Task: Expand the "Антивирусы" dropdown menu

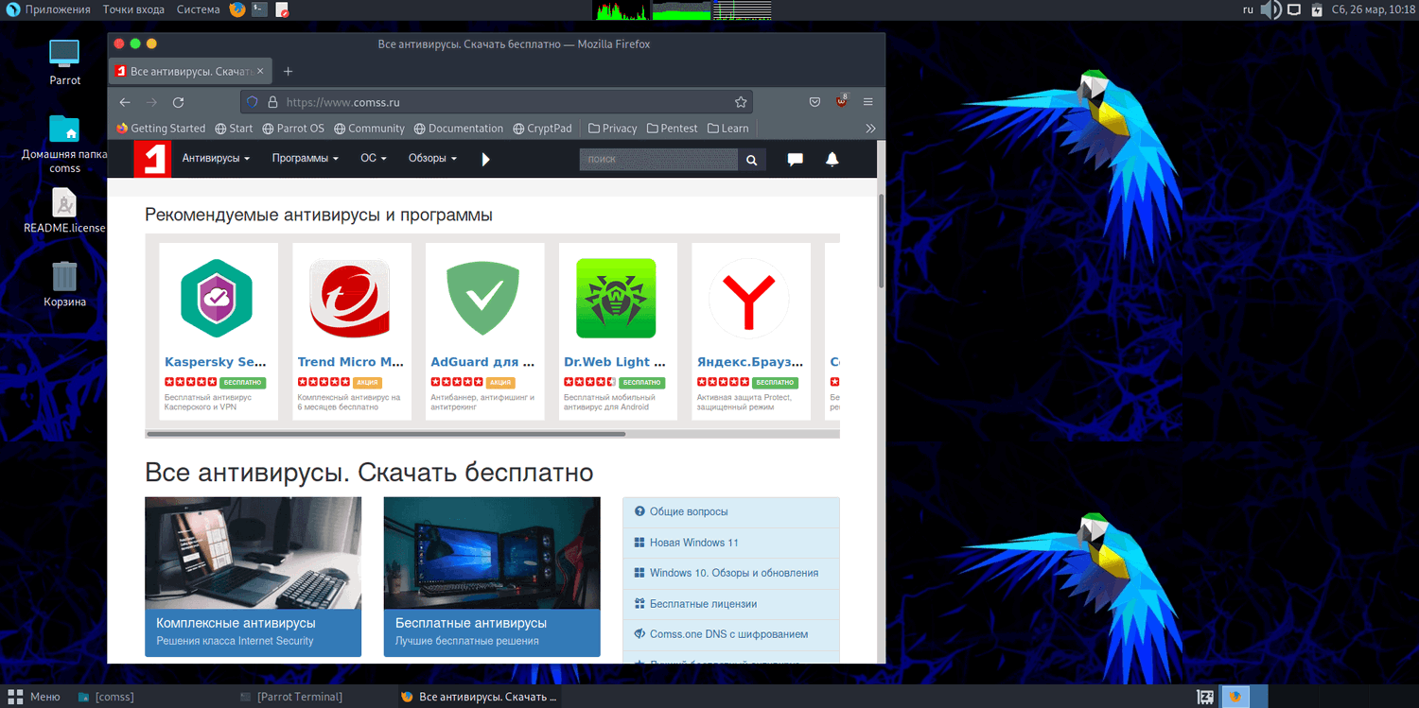Action: 216,159
